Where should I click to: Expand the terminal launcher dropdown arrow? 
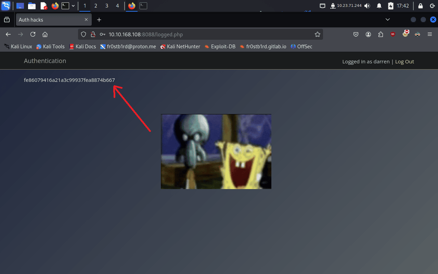point(73,6)
